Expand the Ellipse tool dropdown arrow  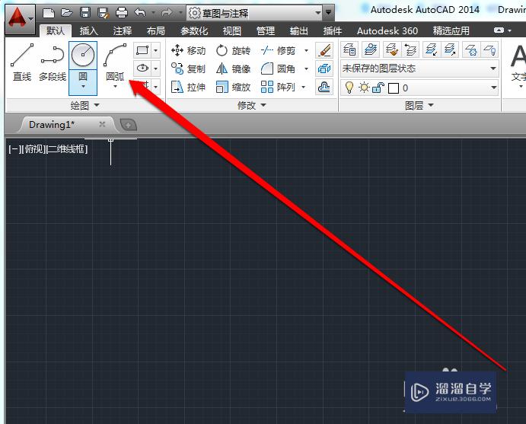point(155,69)
